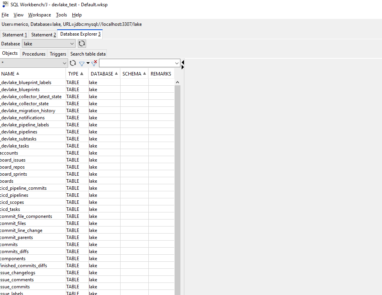
Task: Select the components table row
Action: click(x=87, y=259)
